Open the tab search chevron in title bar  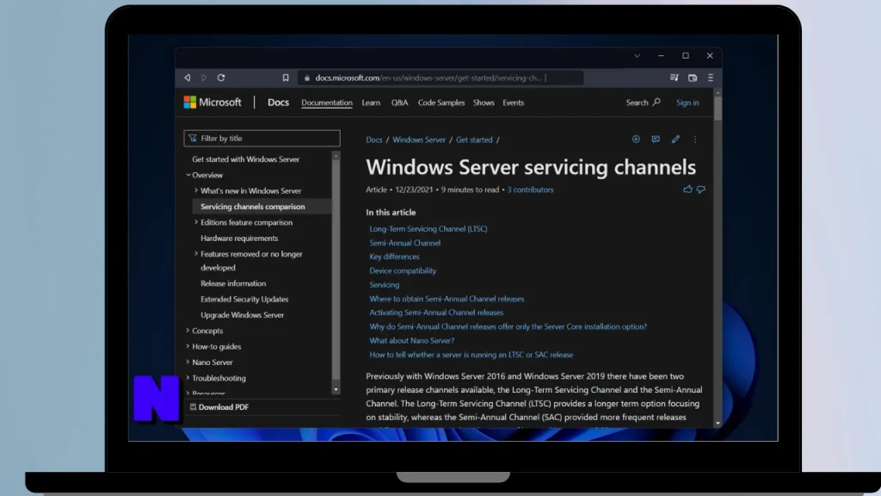pos(638,56)
